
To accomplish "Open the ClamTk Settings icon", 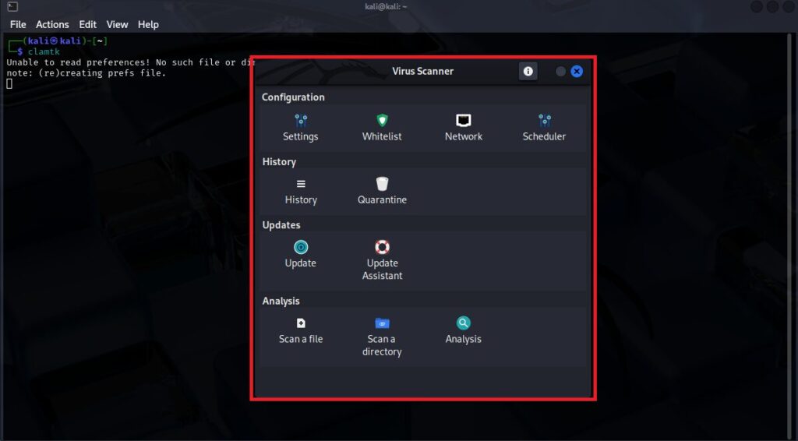I will 301,122.
